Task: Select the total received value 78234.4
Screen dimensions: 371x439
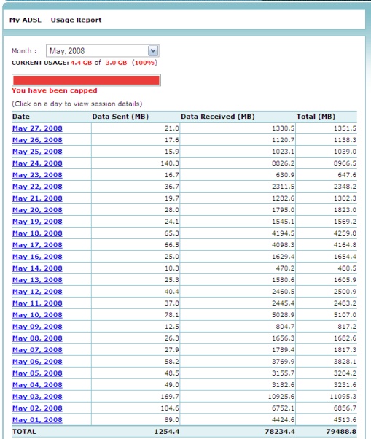Action: tap(280, 432)
